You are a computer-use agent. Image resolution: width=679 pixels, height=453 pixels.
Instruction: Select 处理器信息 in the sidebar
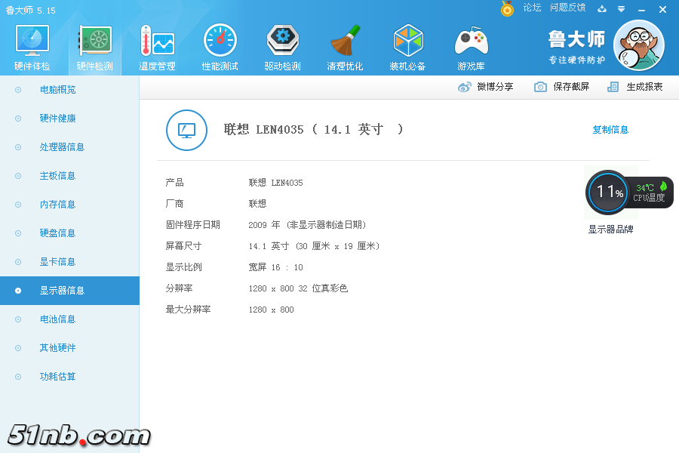(62, 147)
